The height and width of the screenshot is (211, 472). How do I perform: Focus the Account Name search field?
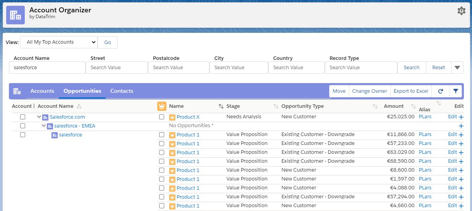(47, 67)
